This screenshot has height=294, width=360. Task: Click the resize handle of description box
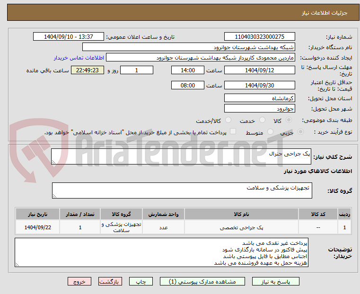click(54, 162)
